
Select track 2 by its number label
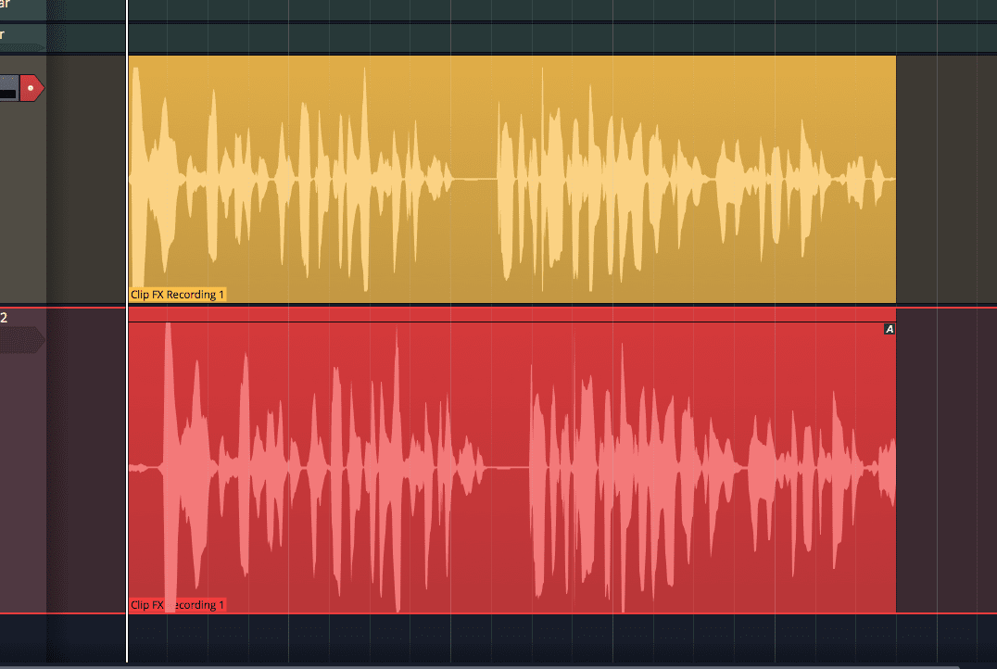pyautogui.click(x=4, y=318)
